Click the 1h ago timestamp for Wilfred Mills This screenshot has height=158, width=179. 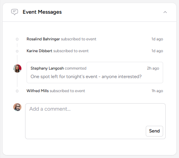tap(157, 91)
